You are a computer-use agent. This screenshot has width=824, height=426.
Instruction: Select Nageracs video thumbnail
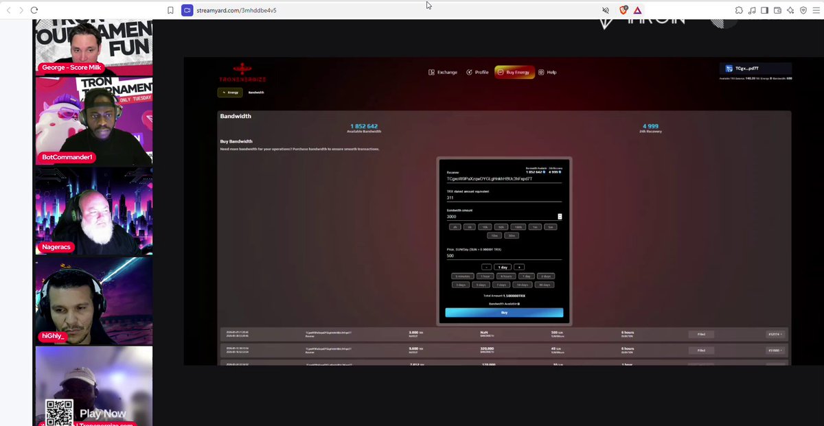pos(93,210)
